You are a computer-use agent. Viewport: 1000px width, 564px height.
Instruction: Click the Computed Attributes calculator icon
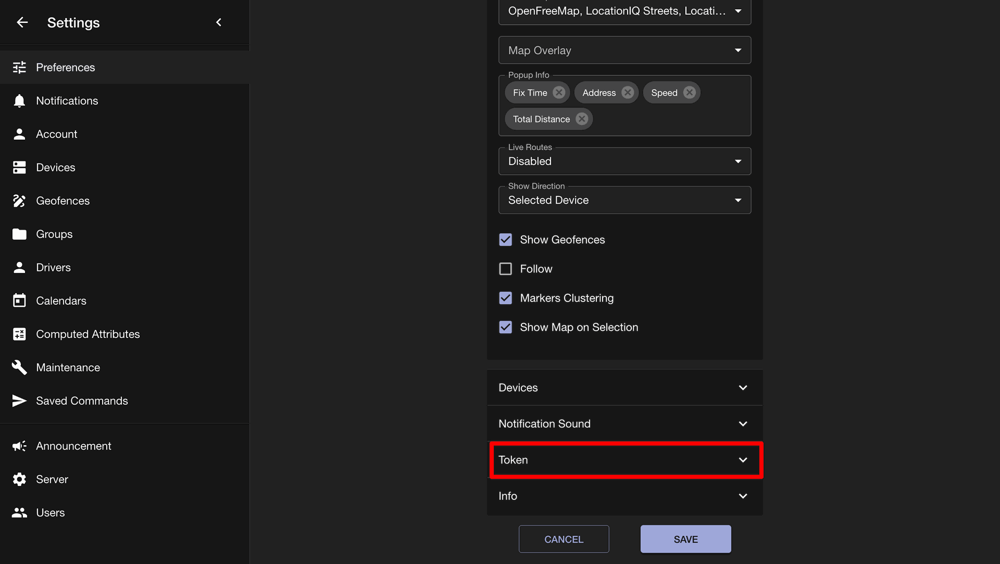click(x=19, y=334)
